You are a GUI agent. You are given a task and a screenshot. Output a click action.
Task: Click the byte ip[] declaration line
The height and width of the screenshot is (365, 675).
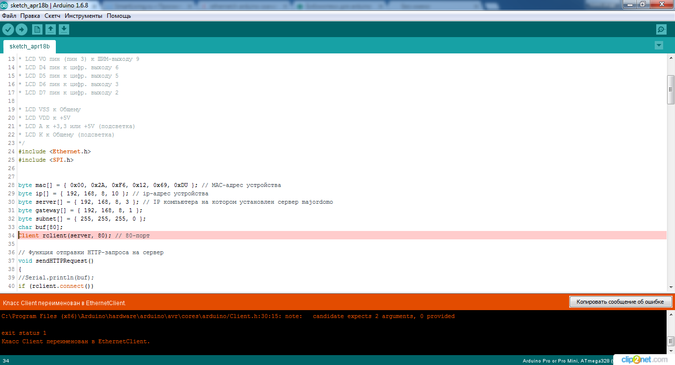pos(113,193)
